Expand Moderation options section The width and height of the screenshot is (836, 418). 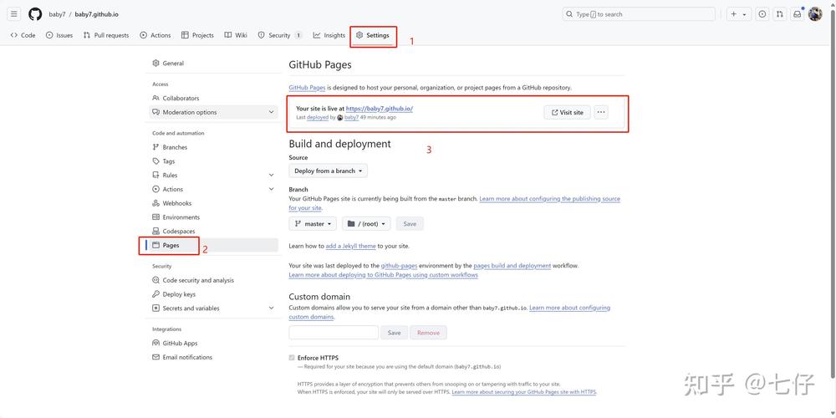coord(213,112)
